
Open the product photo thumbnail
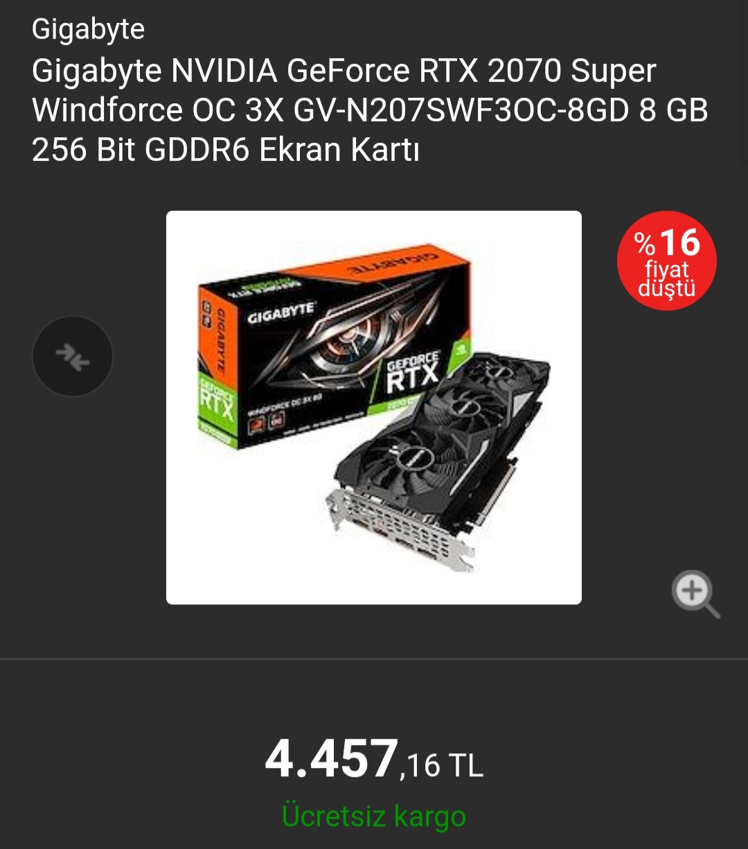pos(374,408)
